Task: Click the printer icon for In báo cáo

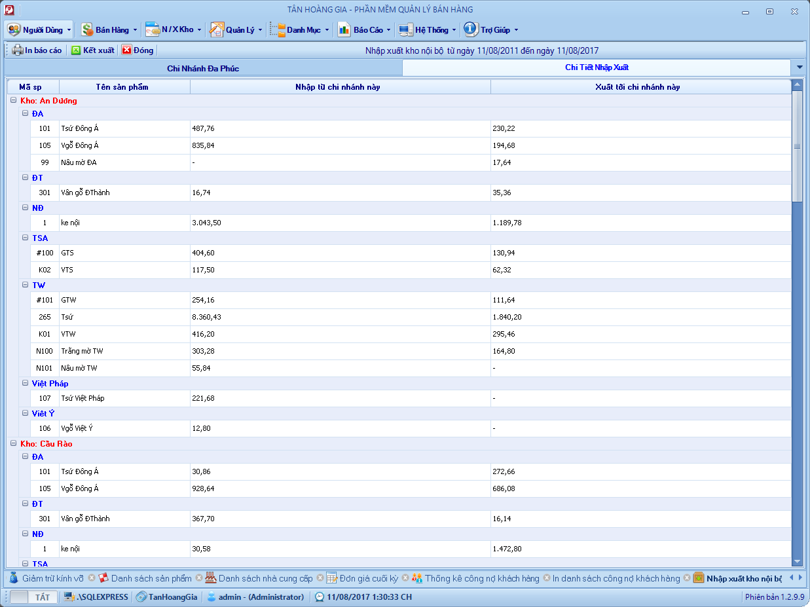Action: pyautogui.click(x=18, y=50)
